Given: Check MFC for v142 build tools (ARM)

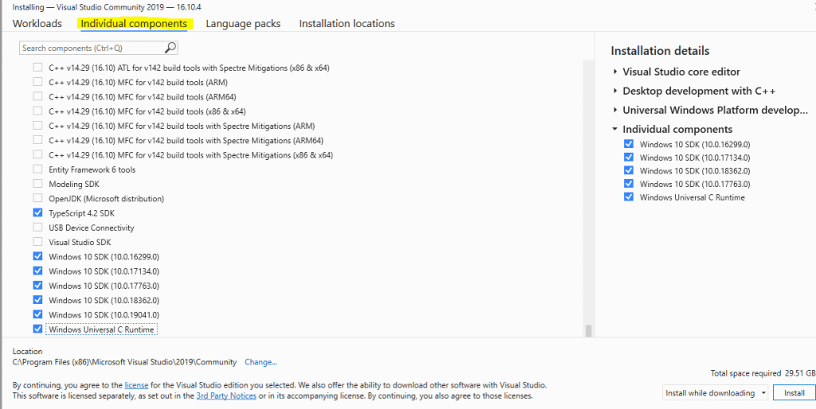Looking at the screenshot, I should coord(37,82).
